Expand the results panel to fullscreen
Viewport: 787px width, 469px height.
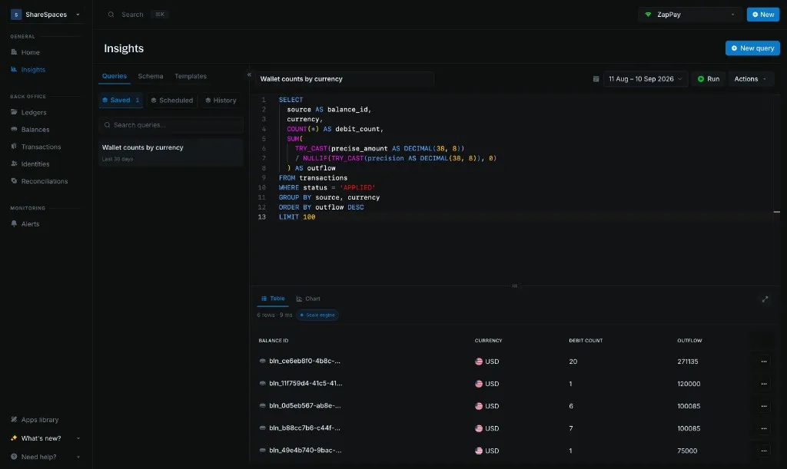pos(765,299)
